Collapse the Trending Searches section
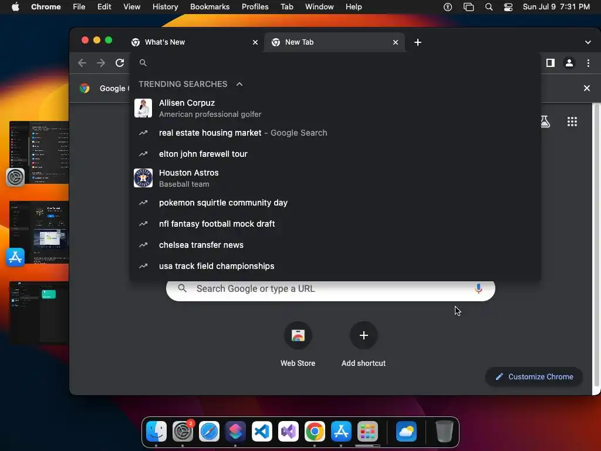The height and width of the screenshot is (451, 601). coord(239,84)
